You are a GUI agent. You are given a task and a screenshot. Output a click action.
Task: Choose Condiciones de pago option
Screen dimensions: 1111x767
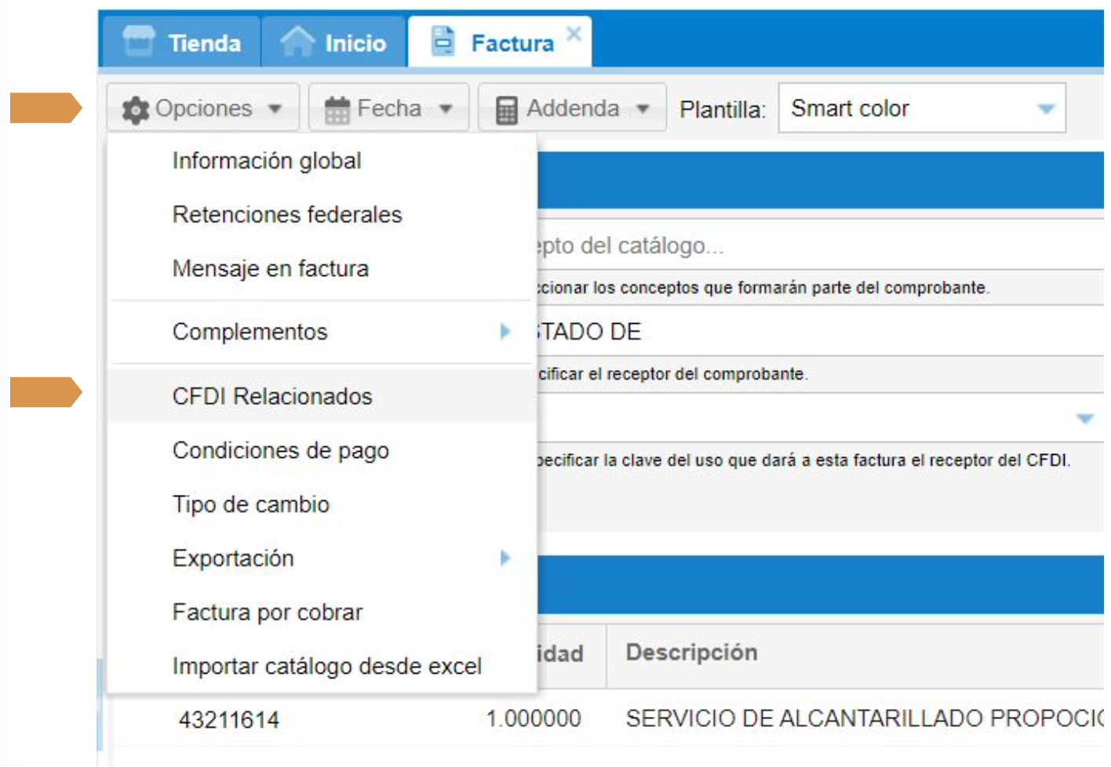(281, 451)
